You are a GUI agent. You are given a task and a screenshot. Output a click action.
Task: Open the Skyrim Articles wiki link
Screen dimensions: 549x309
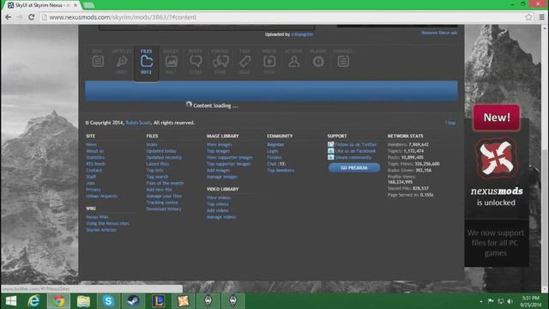pyautogui.click(x=101, y=230)
